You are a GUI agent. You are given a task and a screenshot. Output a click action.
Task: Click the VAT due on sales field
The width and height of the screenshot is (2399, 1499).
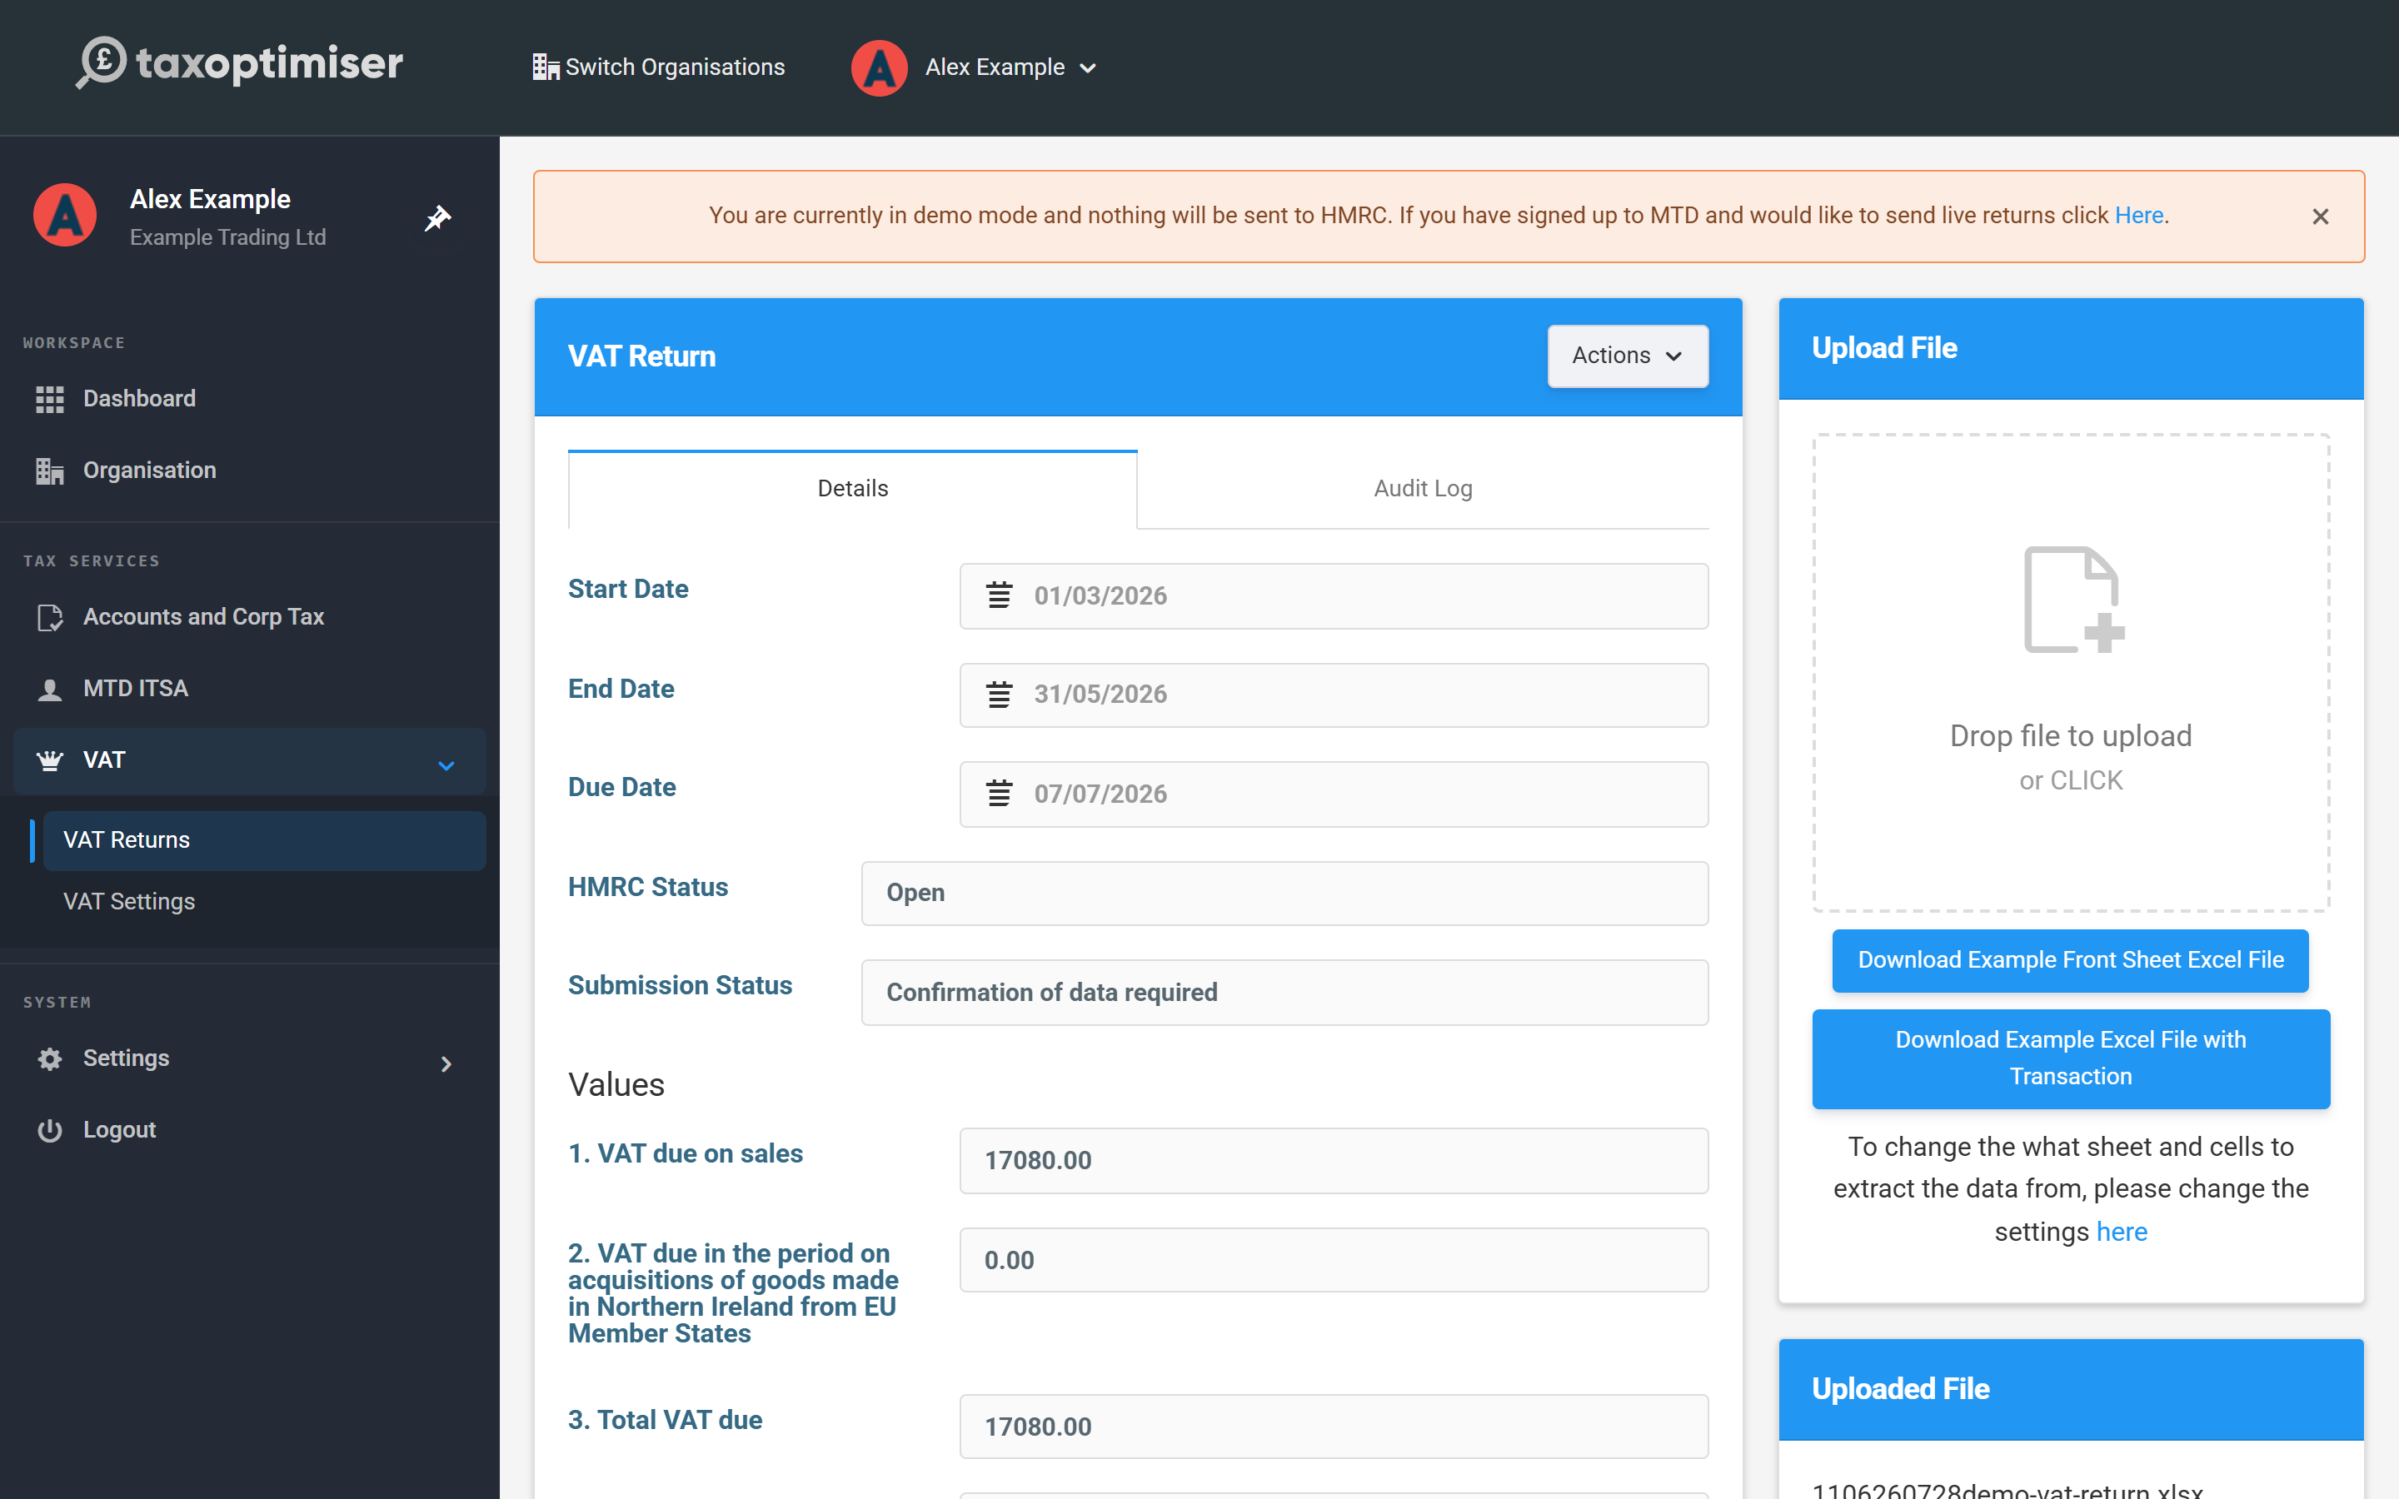pos(1334,1161)
